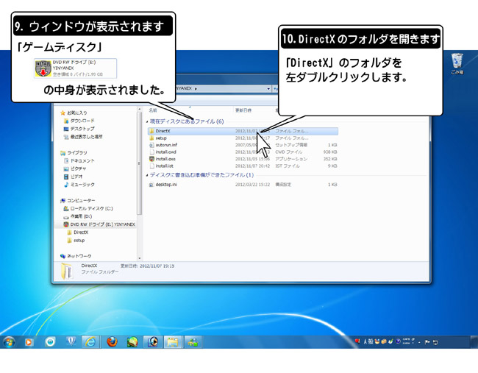
Task: Click the アプリケーション type cell of install.exe
Action: pyautogui.click(x=291, y=159)
